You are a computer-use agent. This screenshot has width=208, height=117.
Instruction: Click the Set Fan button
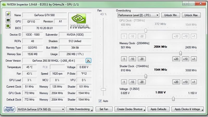pyautogui.click(x=104, y=109)
